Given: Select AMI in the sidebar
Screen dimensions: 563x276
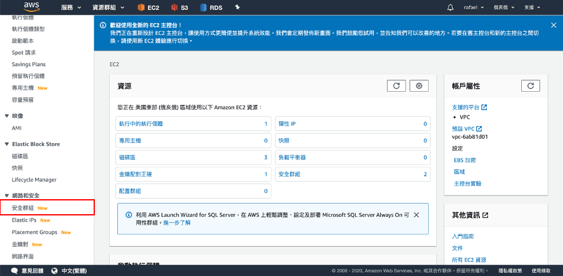Looking at the screenshot, I should tap(17, 128).
